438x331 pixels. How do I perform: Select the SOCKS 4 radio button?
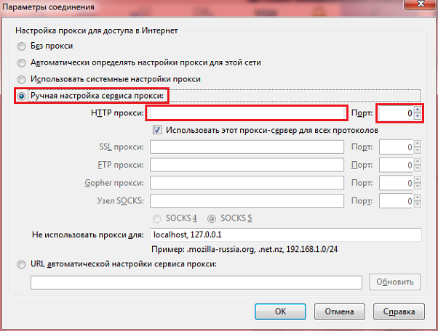(156, 218)
